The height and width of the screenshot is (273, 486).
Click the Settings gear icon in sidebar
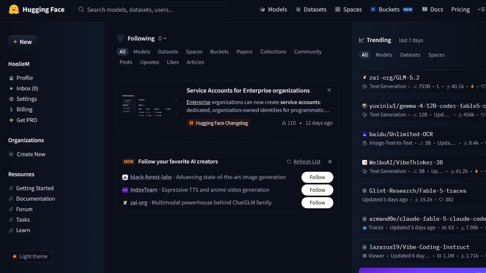(x=11, y=99)
